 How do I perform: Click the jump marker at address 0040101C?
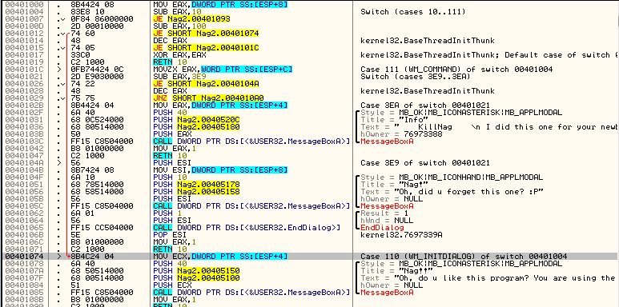pyautogui.click(x=58, y=70)
